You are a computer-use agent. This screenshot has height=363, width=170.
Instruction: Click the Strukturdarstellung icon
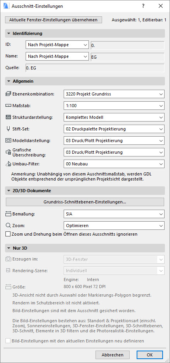pos(8,117)
